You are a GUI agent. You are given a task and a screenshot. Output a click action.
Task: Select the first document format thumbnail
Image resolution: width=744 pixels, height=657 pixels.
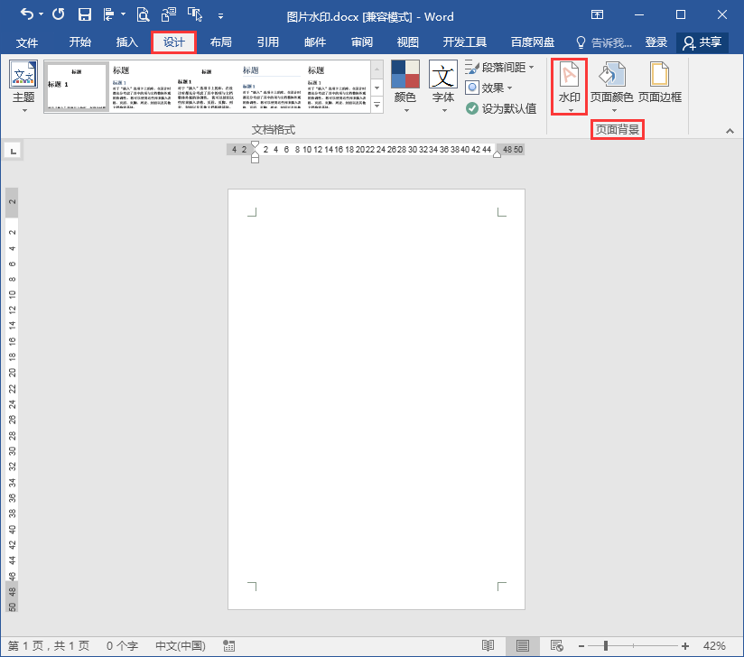(77, 87)
